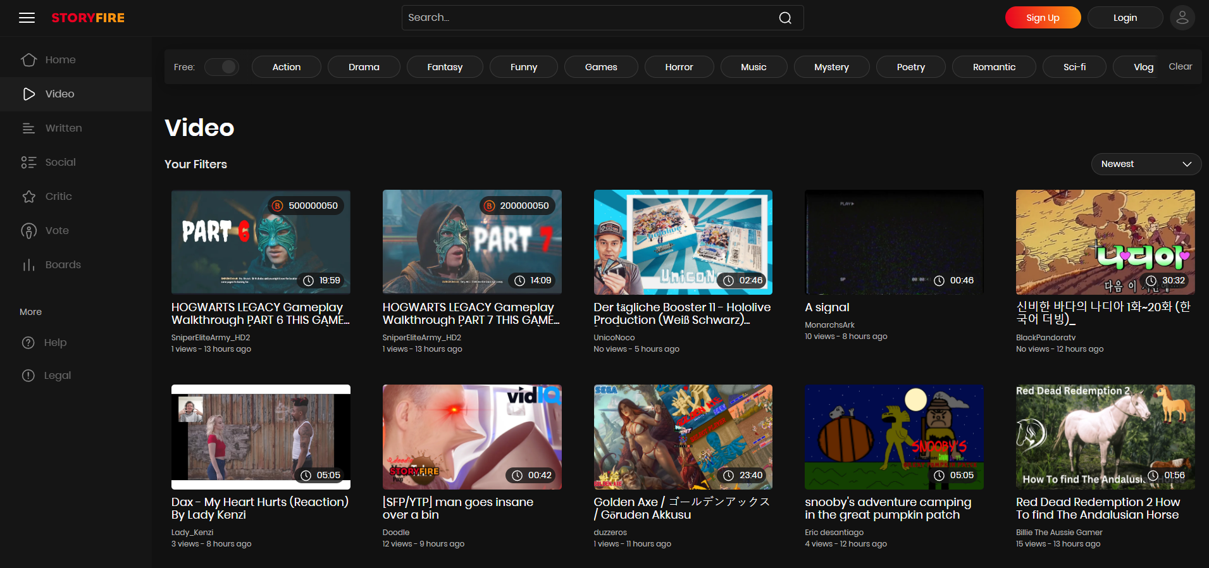Open the hamburger menu icon
1209x568 pixels.
point(27,18)
